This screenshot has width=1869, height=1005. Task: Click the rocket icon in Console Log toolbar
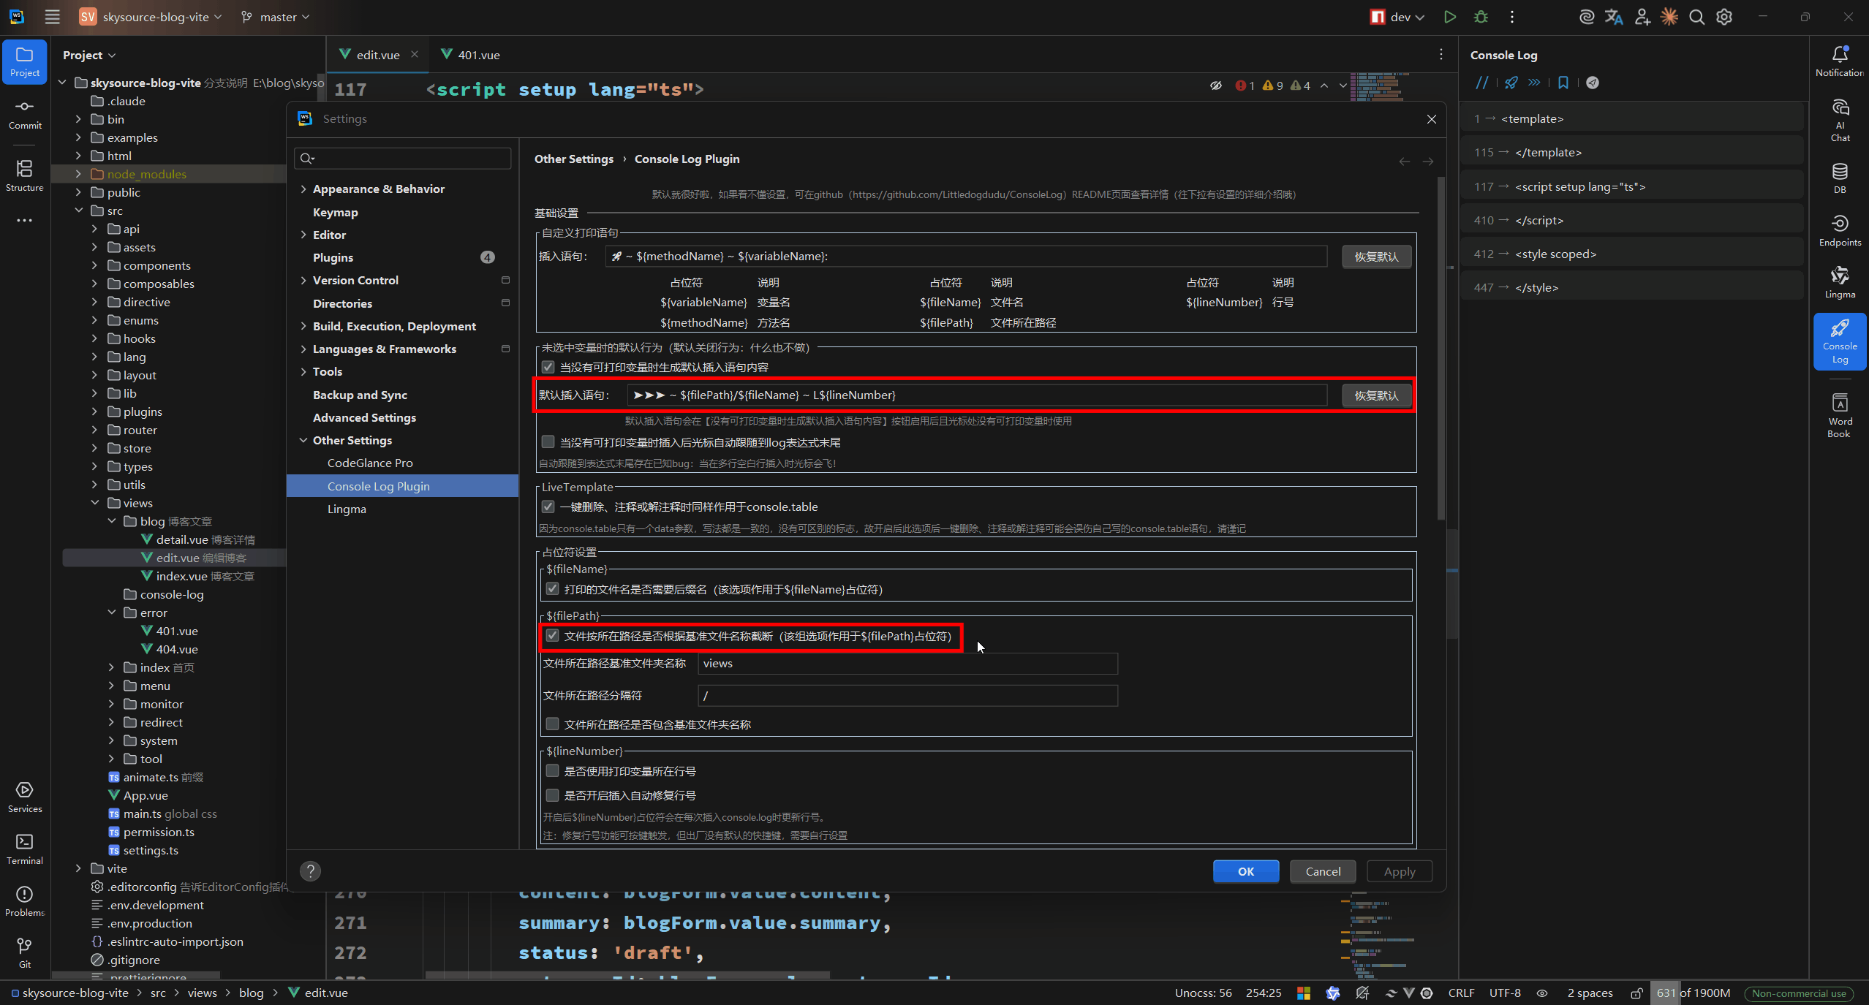coord(1511,83)
